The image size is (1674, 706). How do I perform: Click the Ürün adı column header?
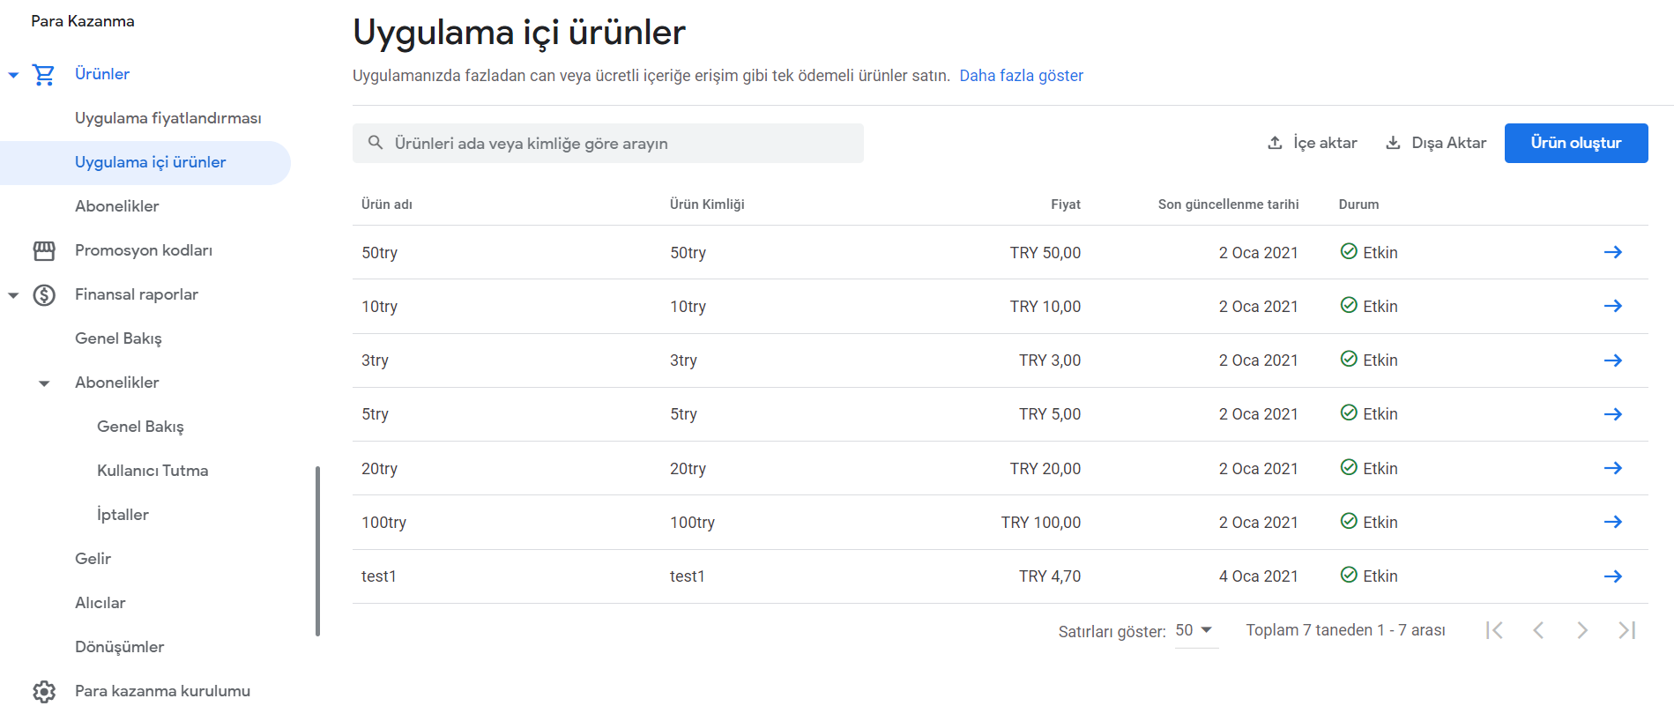click(387, 204)
